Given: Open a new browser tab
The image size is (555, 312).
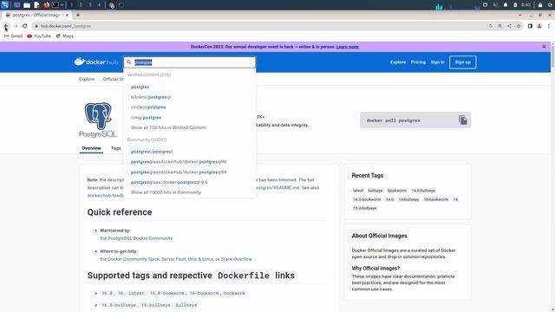Looking at the screenshot, I should click(78, 15).
